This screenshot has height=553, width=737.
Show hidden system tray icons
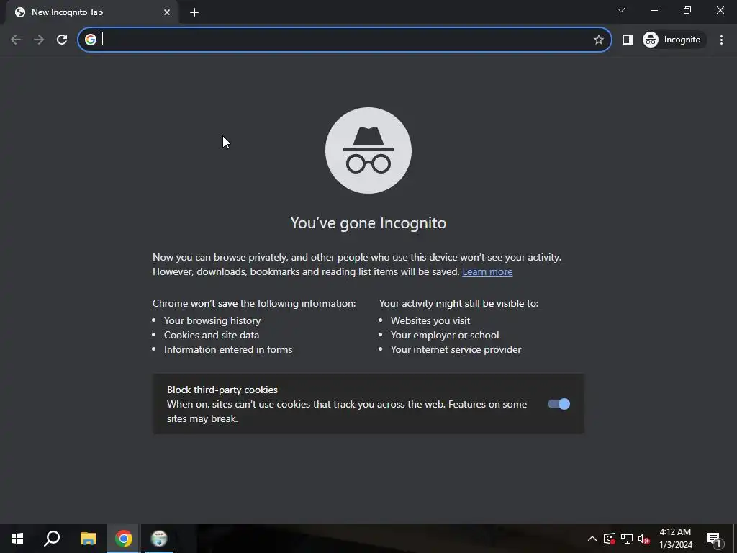pyautogui.click(x=592, y=539)
